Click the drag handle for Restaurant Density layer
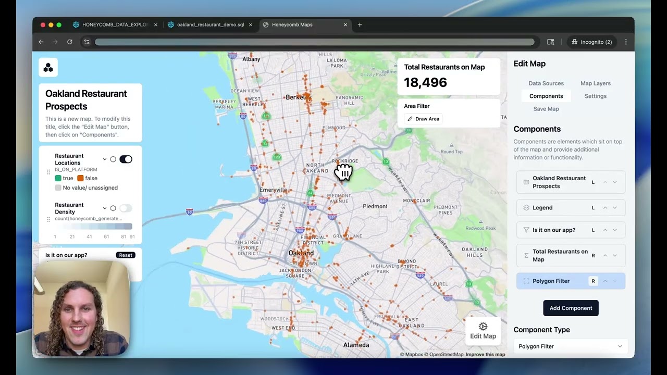The image size is (667, 375). click(48, 221)
